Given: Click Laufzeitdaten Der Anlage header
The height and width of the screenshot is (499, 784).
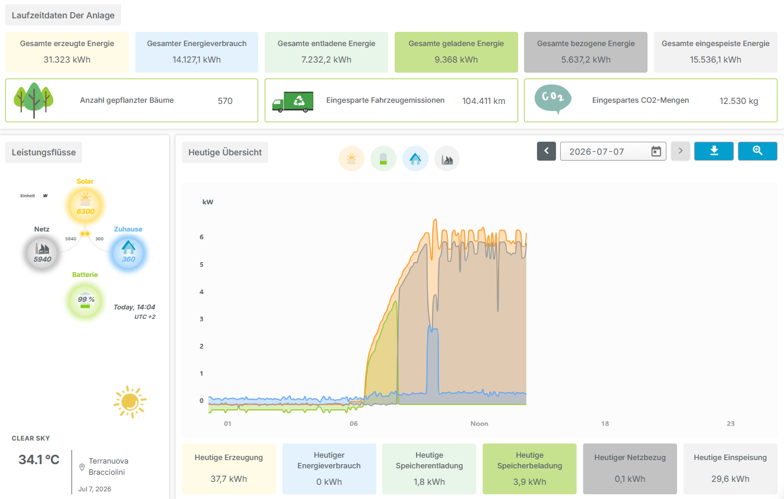Looking at the screenshot, I should pyautogui.click(x=63, y=15).
